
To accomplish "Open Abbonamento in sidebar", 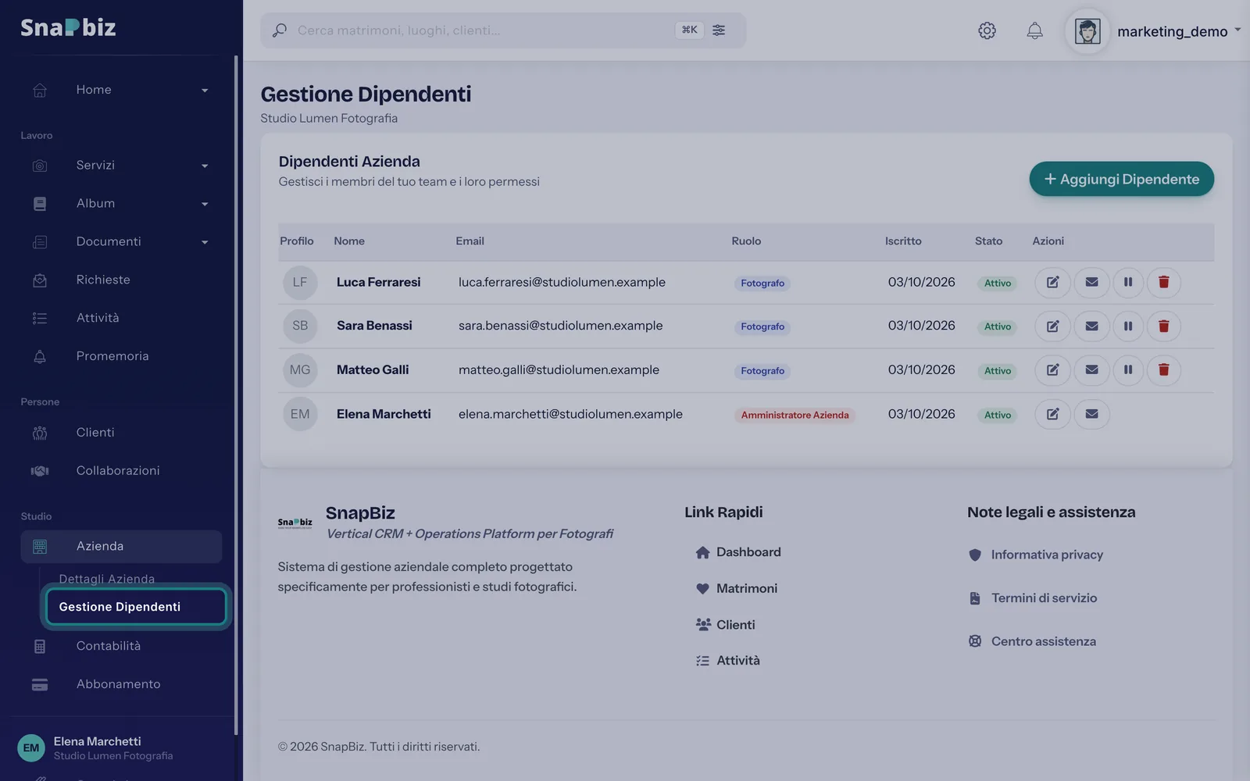I will pos(121,684).
